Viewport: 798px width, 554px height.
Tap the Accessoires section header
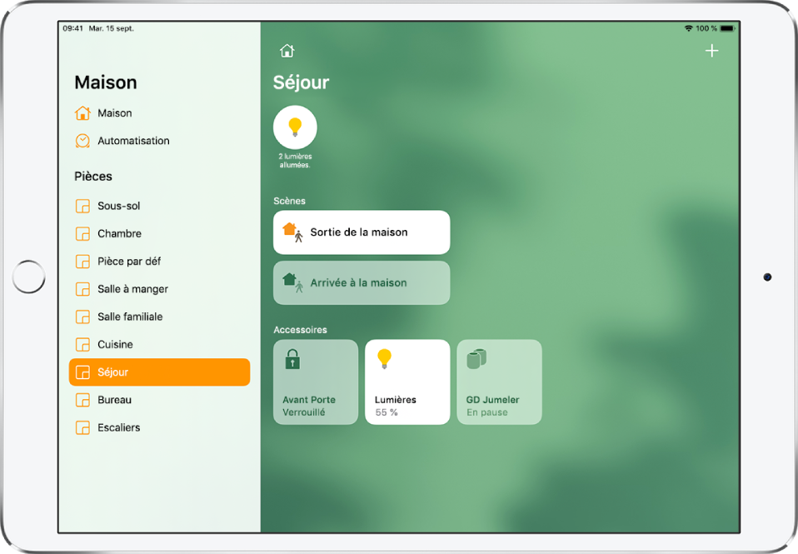[x=300, y=330]
